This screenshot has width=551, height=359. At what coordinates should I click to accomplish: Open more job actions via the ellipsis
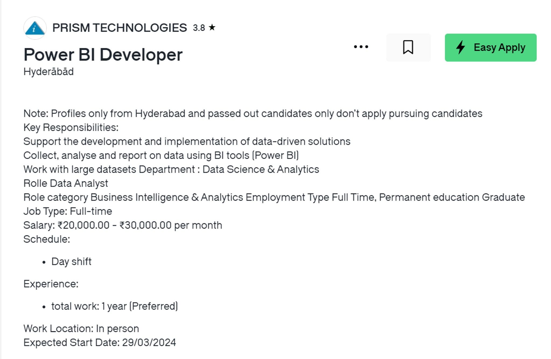pos(361,47)
